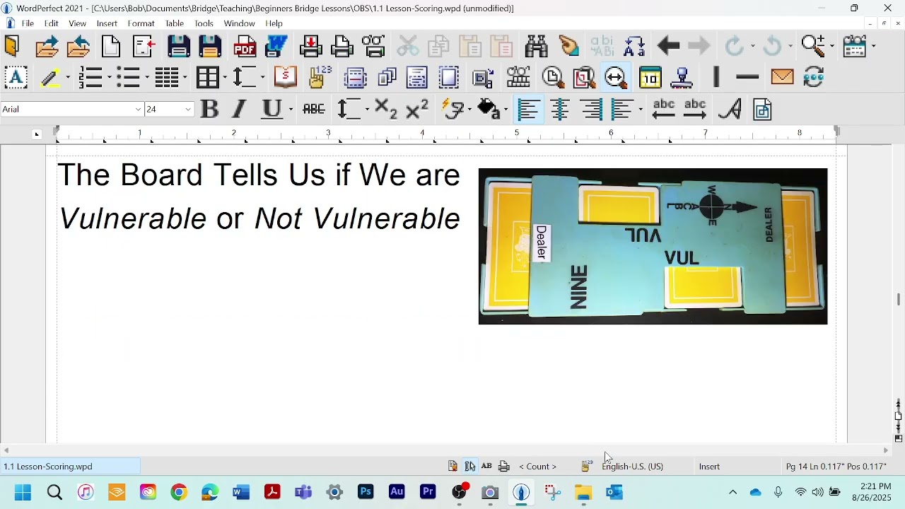905x509 pixels.
Task: Apply Strikethrough ABC formatting
Action: [314, 109]
